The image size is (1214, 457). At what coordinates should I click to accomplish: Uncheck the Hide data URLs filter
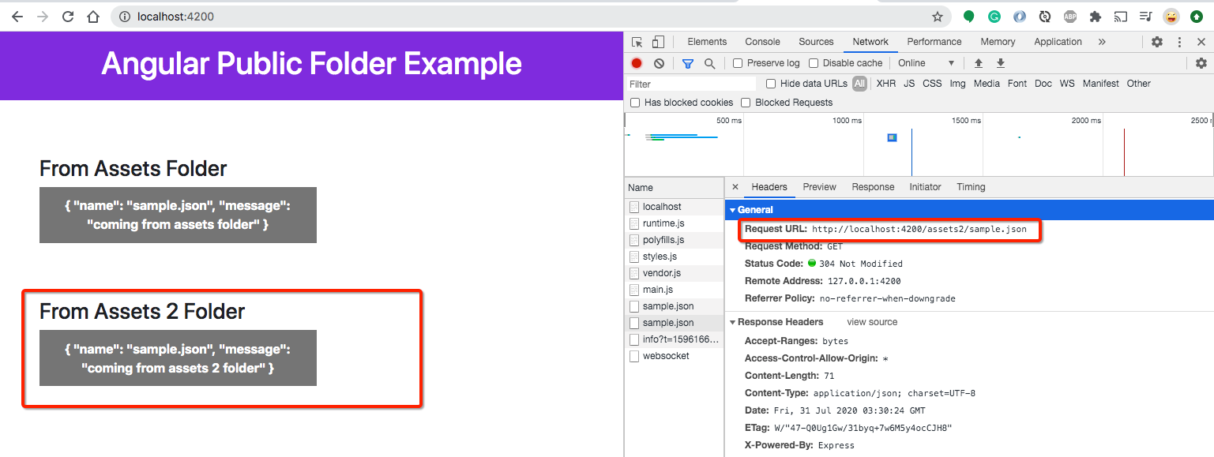tap(770, 83)
